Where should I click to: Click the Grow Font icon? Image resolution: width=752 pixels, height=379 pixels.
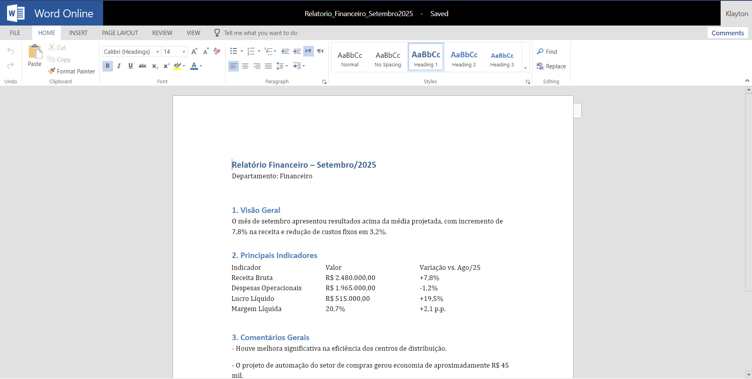click(194, 51)
